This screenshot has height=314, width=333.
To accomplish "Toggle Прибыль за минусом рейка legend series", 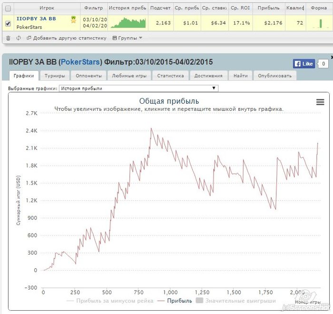I will coord(110,301).
